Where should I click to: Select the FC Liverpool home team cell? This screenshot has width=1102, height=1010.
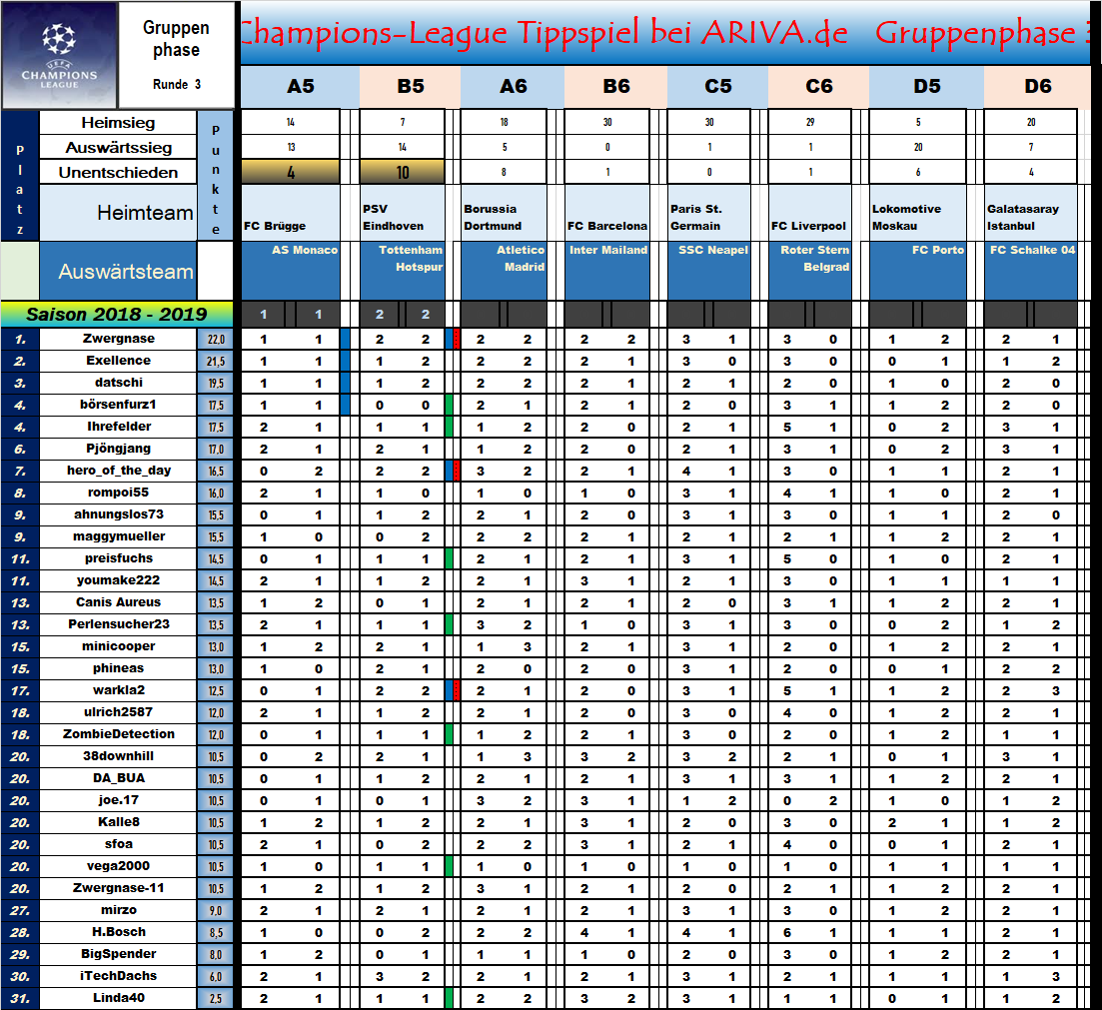coord(809,212)
